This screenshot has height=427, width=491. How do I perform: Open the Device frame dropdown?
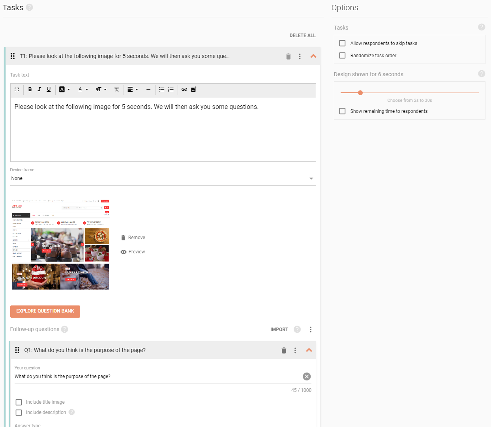[x=163, y=178]
